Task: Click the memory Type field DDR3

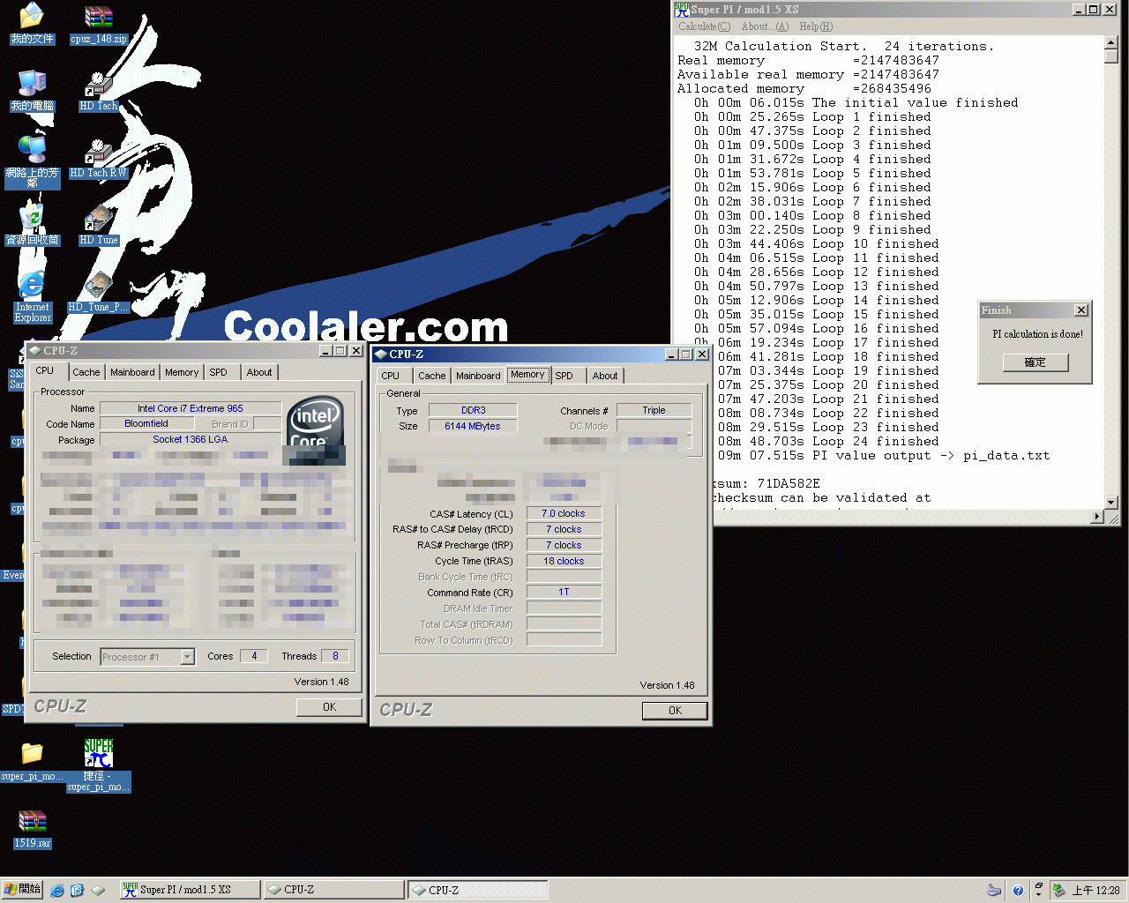Action: (473, 410)
